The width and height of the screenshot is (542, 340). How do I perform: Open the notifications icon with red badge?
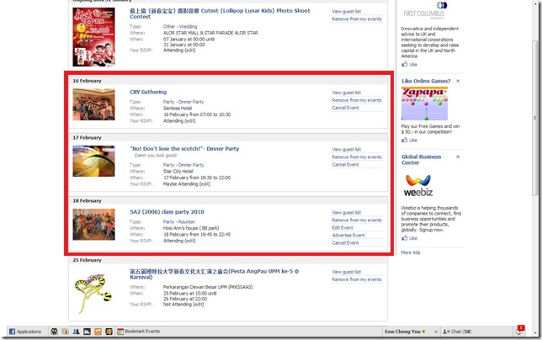click(519, 331)
